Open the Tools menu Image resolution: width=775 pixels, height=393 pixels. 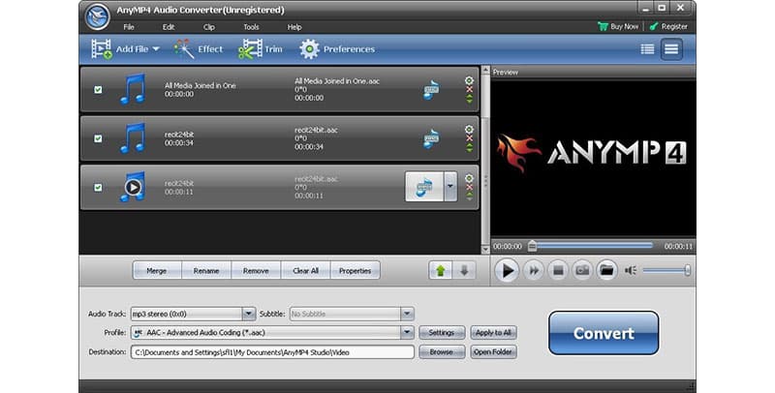pos(251,27)
